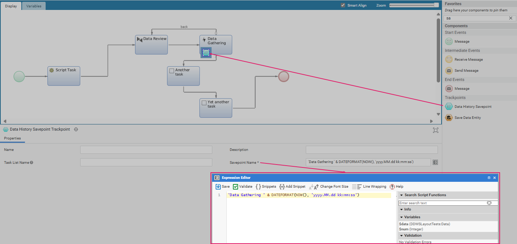
Task: Select the red end event circle
Action: (284, 77)
